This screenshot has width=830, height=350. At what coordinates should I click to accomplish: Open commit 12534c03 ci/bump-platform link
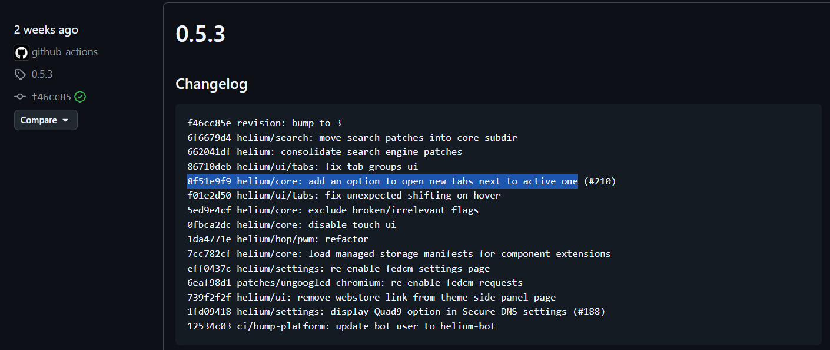(x=209, y=326)
